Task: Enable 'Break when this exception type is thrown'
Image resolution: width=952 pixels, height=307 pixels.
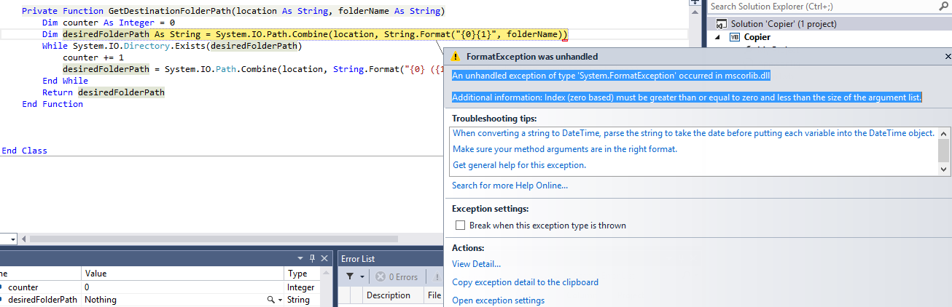Action: coord(460,226)
